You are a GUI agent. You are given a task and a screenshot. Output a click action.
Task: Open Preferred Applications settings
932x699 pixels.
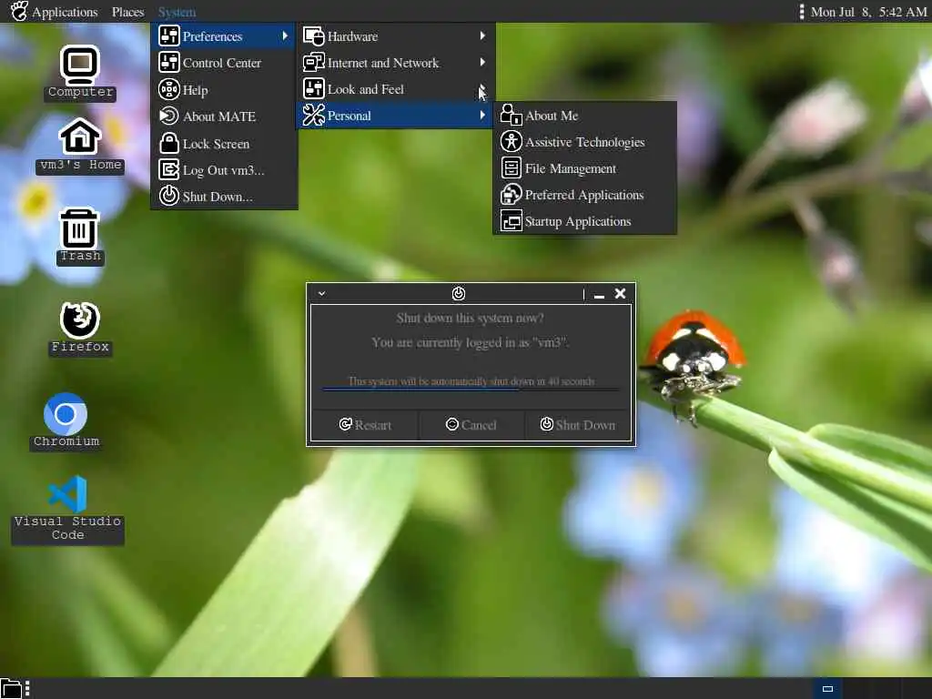(x=585, y=195)
